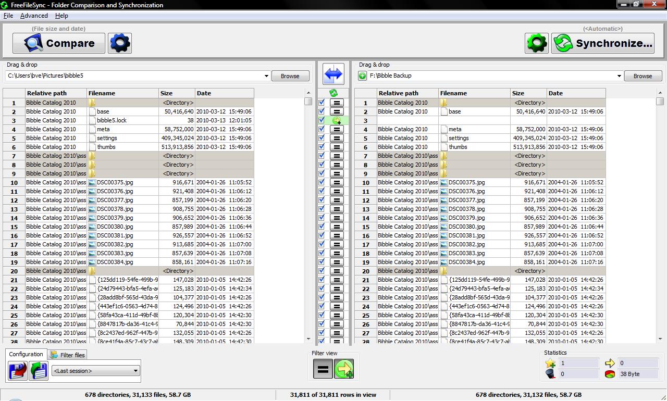667x401 pixels.
Task: Save configuration to file icon
Action: coord(18,371)
